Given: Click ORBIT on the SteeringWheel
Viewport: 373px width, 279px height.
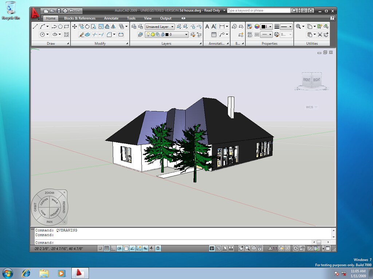Looking at the screenshot, I should 35,207.
